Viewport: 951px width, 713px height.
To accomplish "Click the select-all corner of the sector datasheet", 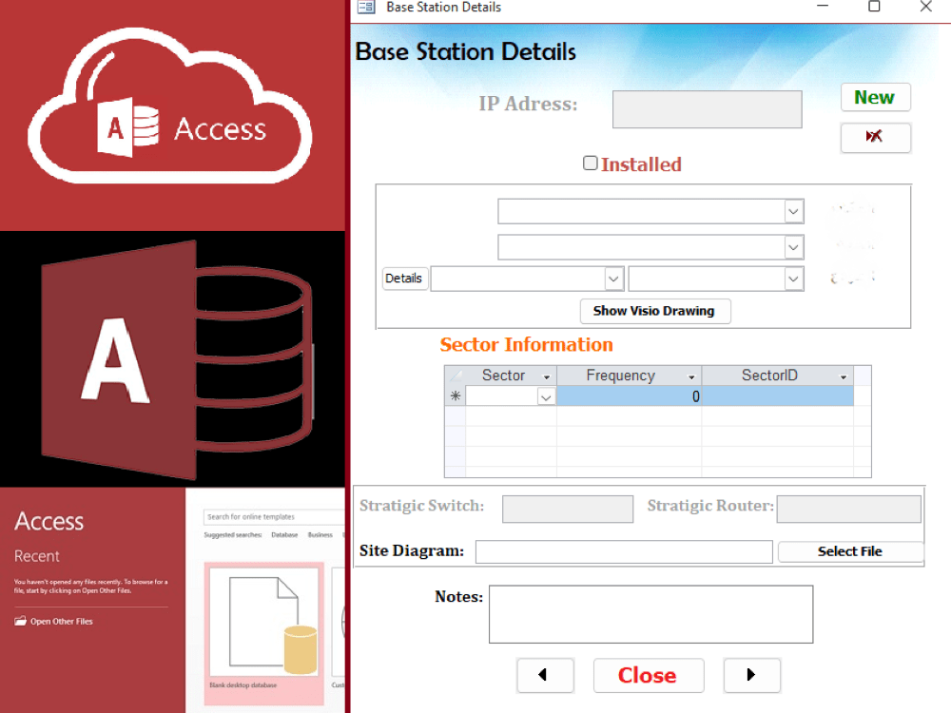I will coord(456,376).
